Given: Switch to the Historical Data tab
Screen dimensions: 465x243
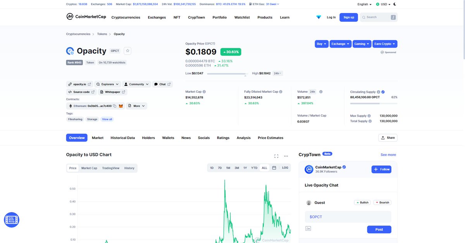Looking at the screenshot, I should 123,138.
